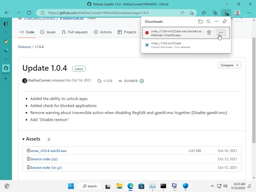Click the Latest release badge

pyautogui.click(x=79, y=69)
